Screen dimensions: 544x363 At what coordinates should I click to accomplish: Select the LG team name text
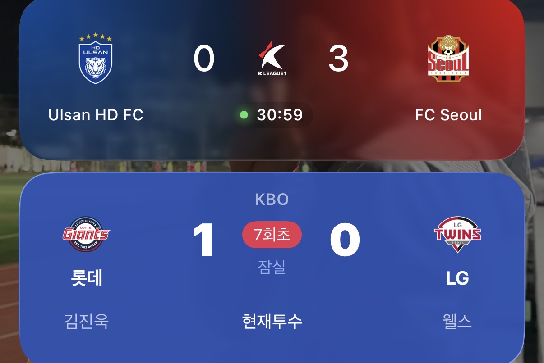point(457,279)
